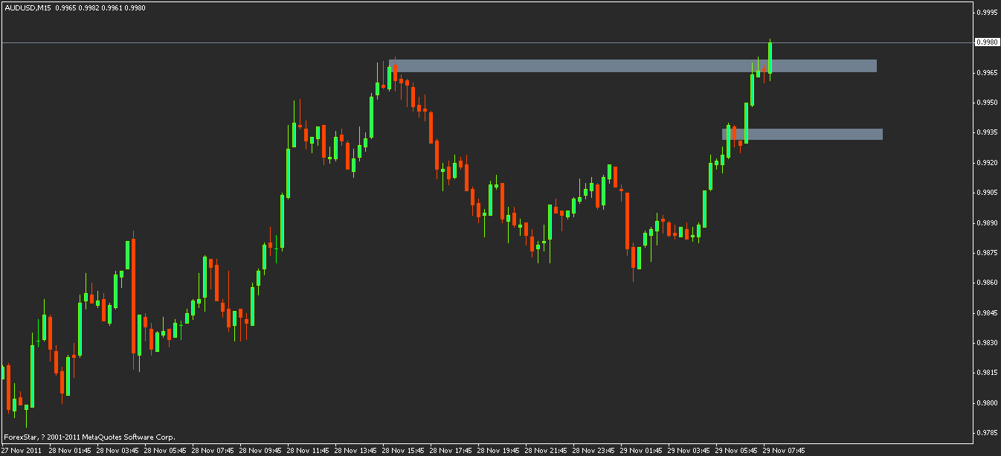Click the 0.9845 price axis label
Image resolution: width=1001 pixels, height=456 pixels.
click(x=986, y=313)
